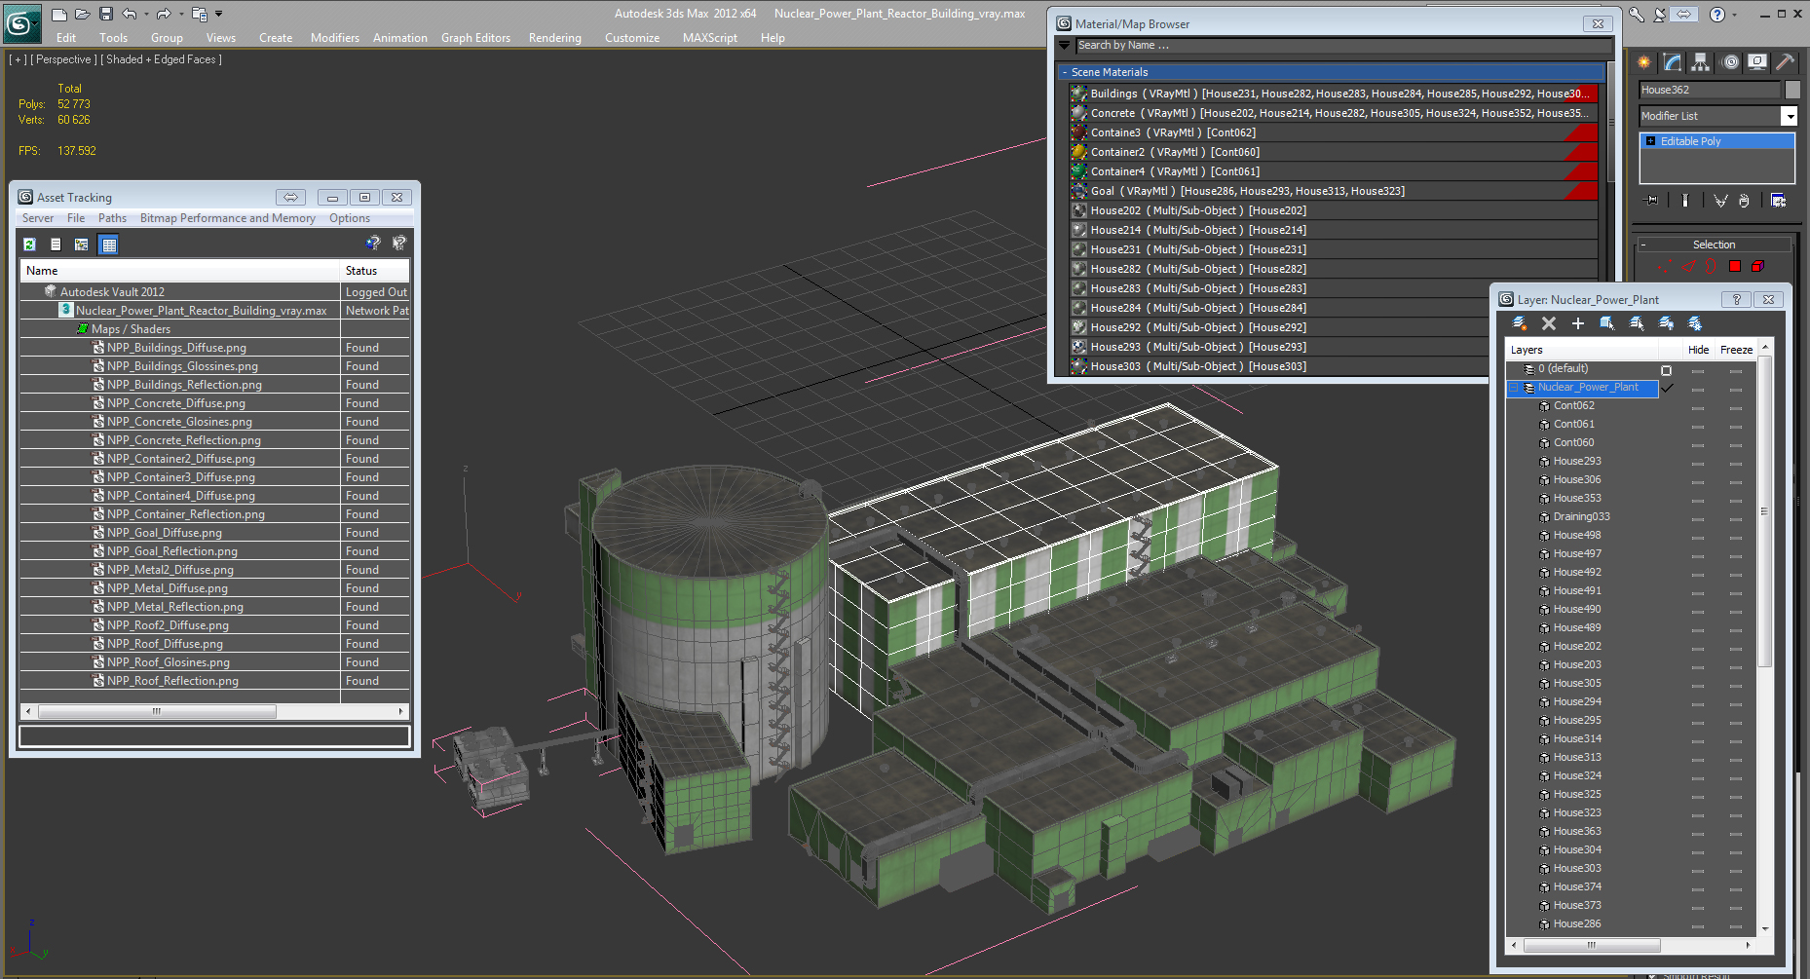The image size is (1810, 979).
Task: Toggle Freeze for Nuclear_Power_Plant layer
Action: click(x=1736, y=388)
